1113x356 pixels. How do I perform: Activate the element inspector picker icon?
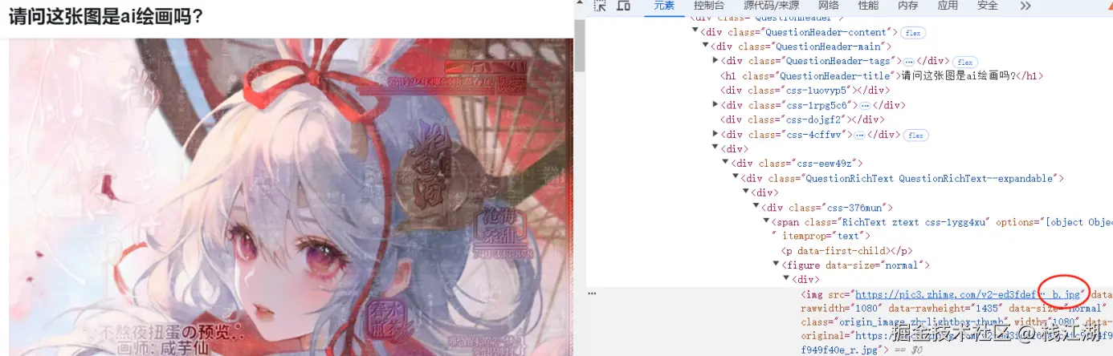600,6
